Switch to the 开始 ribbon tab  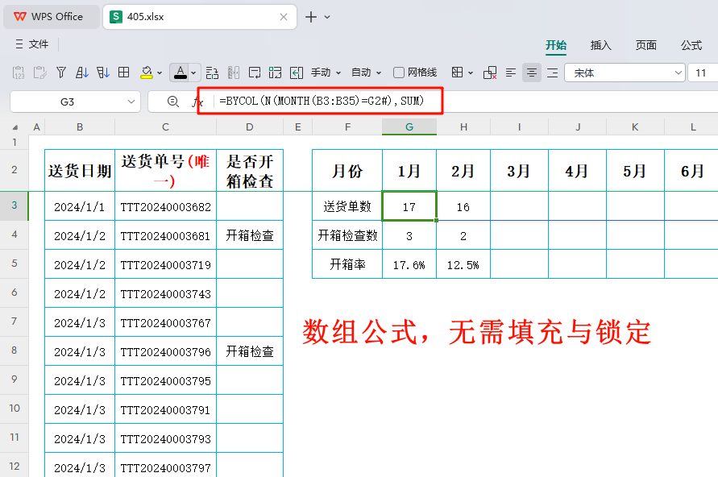[556, 45]
